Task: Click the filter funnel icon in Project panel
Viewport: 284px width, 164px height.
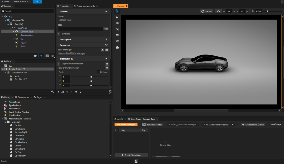Action: [x=41, y=56]
